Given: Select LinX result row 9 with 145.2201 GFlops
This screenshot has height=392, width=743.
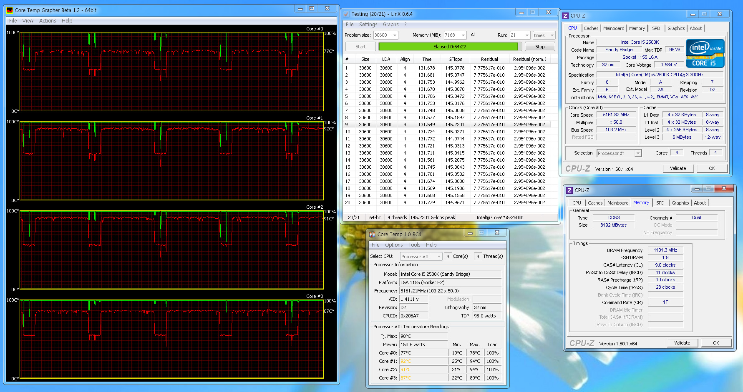Looking at the screenshot, I should (446, 125).
